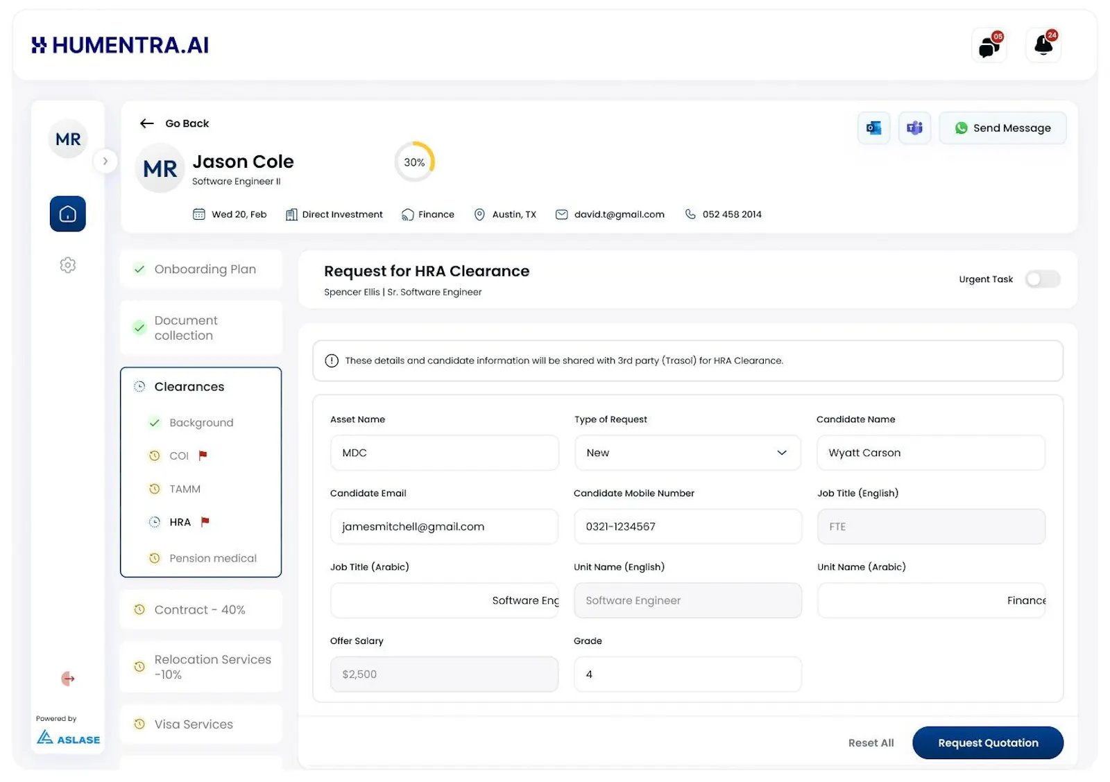Open the chat messages icon with badge 05
This screenshot has width=1110, height=782.
(989, 46)
